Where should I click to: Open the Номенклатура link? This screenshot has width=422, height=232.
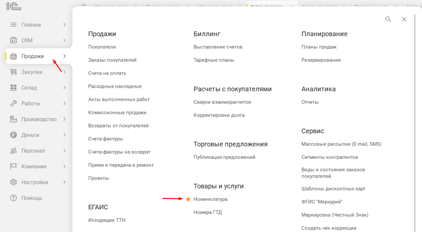pos(211,199)
